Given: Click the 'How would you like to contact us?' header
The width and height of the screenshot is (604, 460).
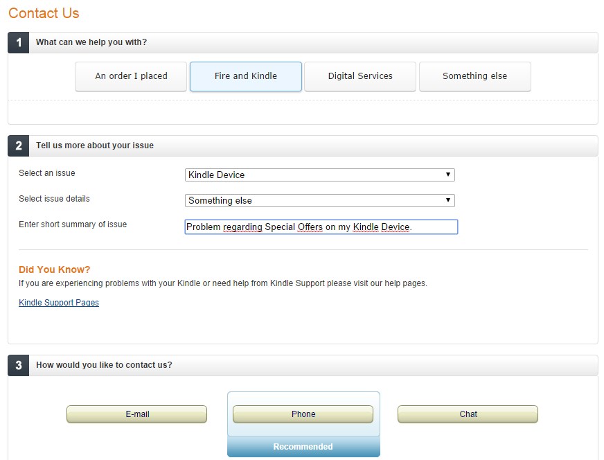Looking at the screenshot, I should [104, 365].
